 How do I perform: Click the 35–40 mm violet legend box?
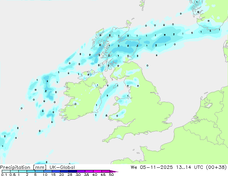[x=89, y=171]
